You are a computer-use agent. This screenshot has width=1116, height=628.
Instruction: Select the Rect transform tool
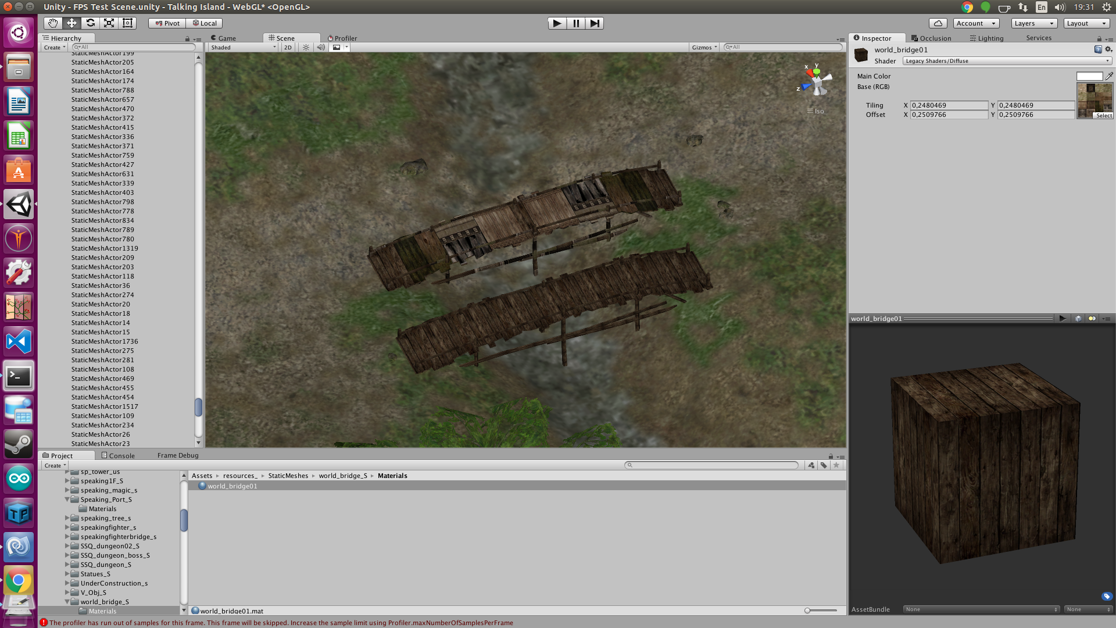(x=127, y=23)
